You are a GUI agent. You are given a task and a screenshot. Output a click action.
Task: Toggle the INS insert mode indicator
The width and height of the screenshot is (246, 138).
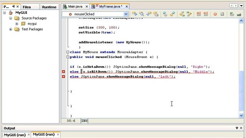pos(85,121)
